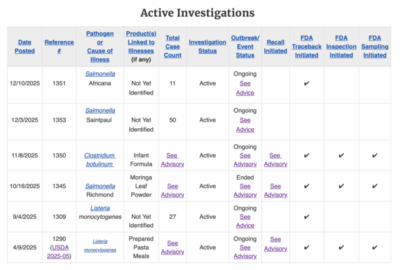Open the Outbreak/Event Status header link
The height and width of the screenshot is (270, 400).
coord(245,46)
